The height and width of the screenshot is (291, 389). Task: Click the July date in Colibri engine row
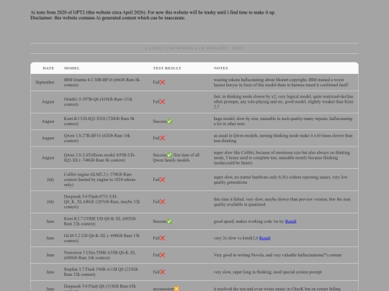(x=50, y=180)
